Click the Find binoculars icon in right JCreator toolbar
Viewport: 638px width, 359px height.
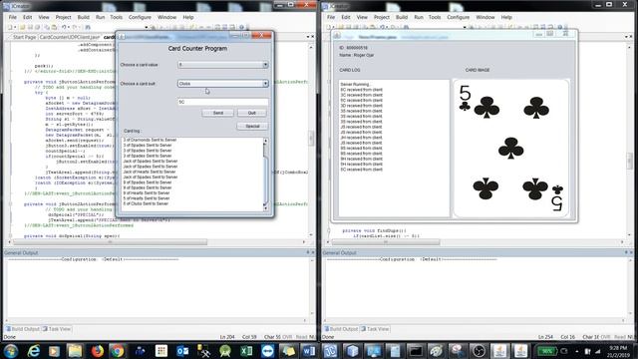tap(406, 27)
